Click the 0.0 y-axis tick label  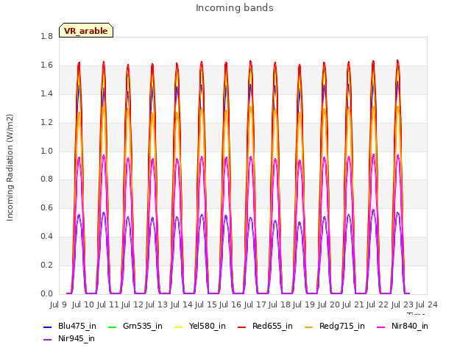tap(46, 293)
